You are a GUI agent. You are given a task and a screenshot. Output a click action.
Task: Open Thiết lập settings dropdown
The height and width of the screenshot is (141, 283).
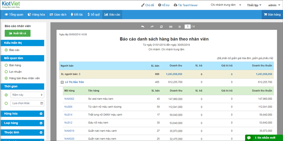click(x=254, y=5)
